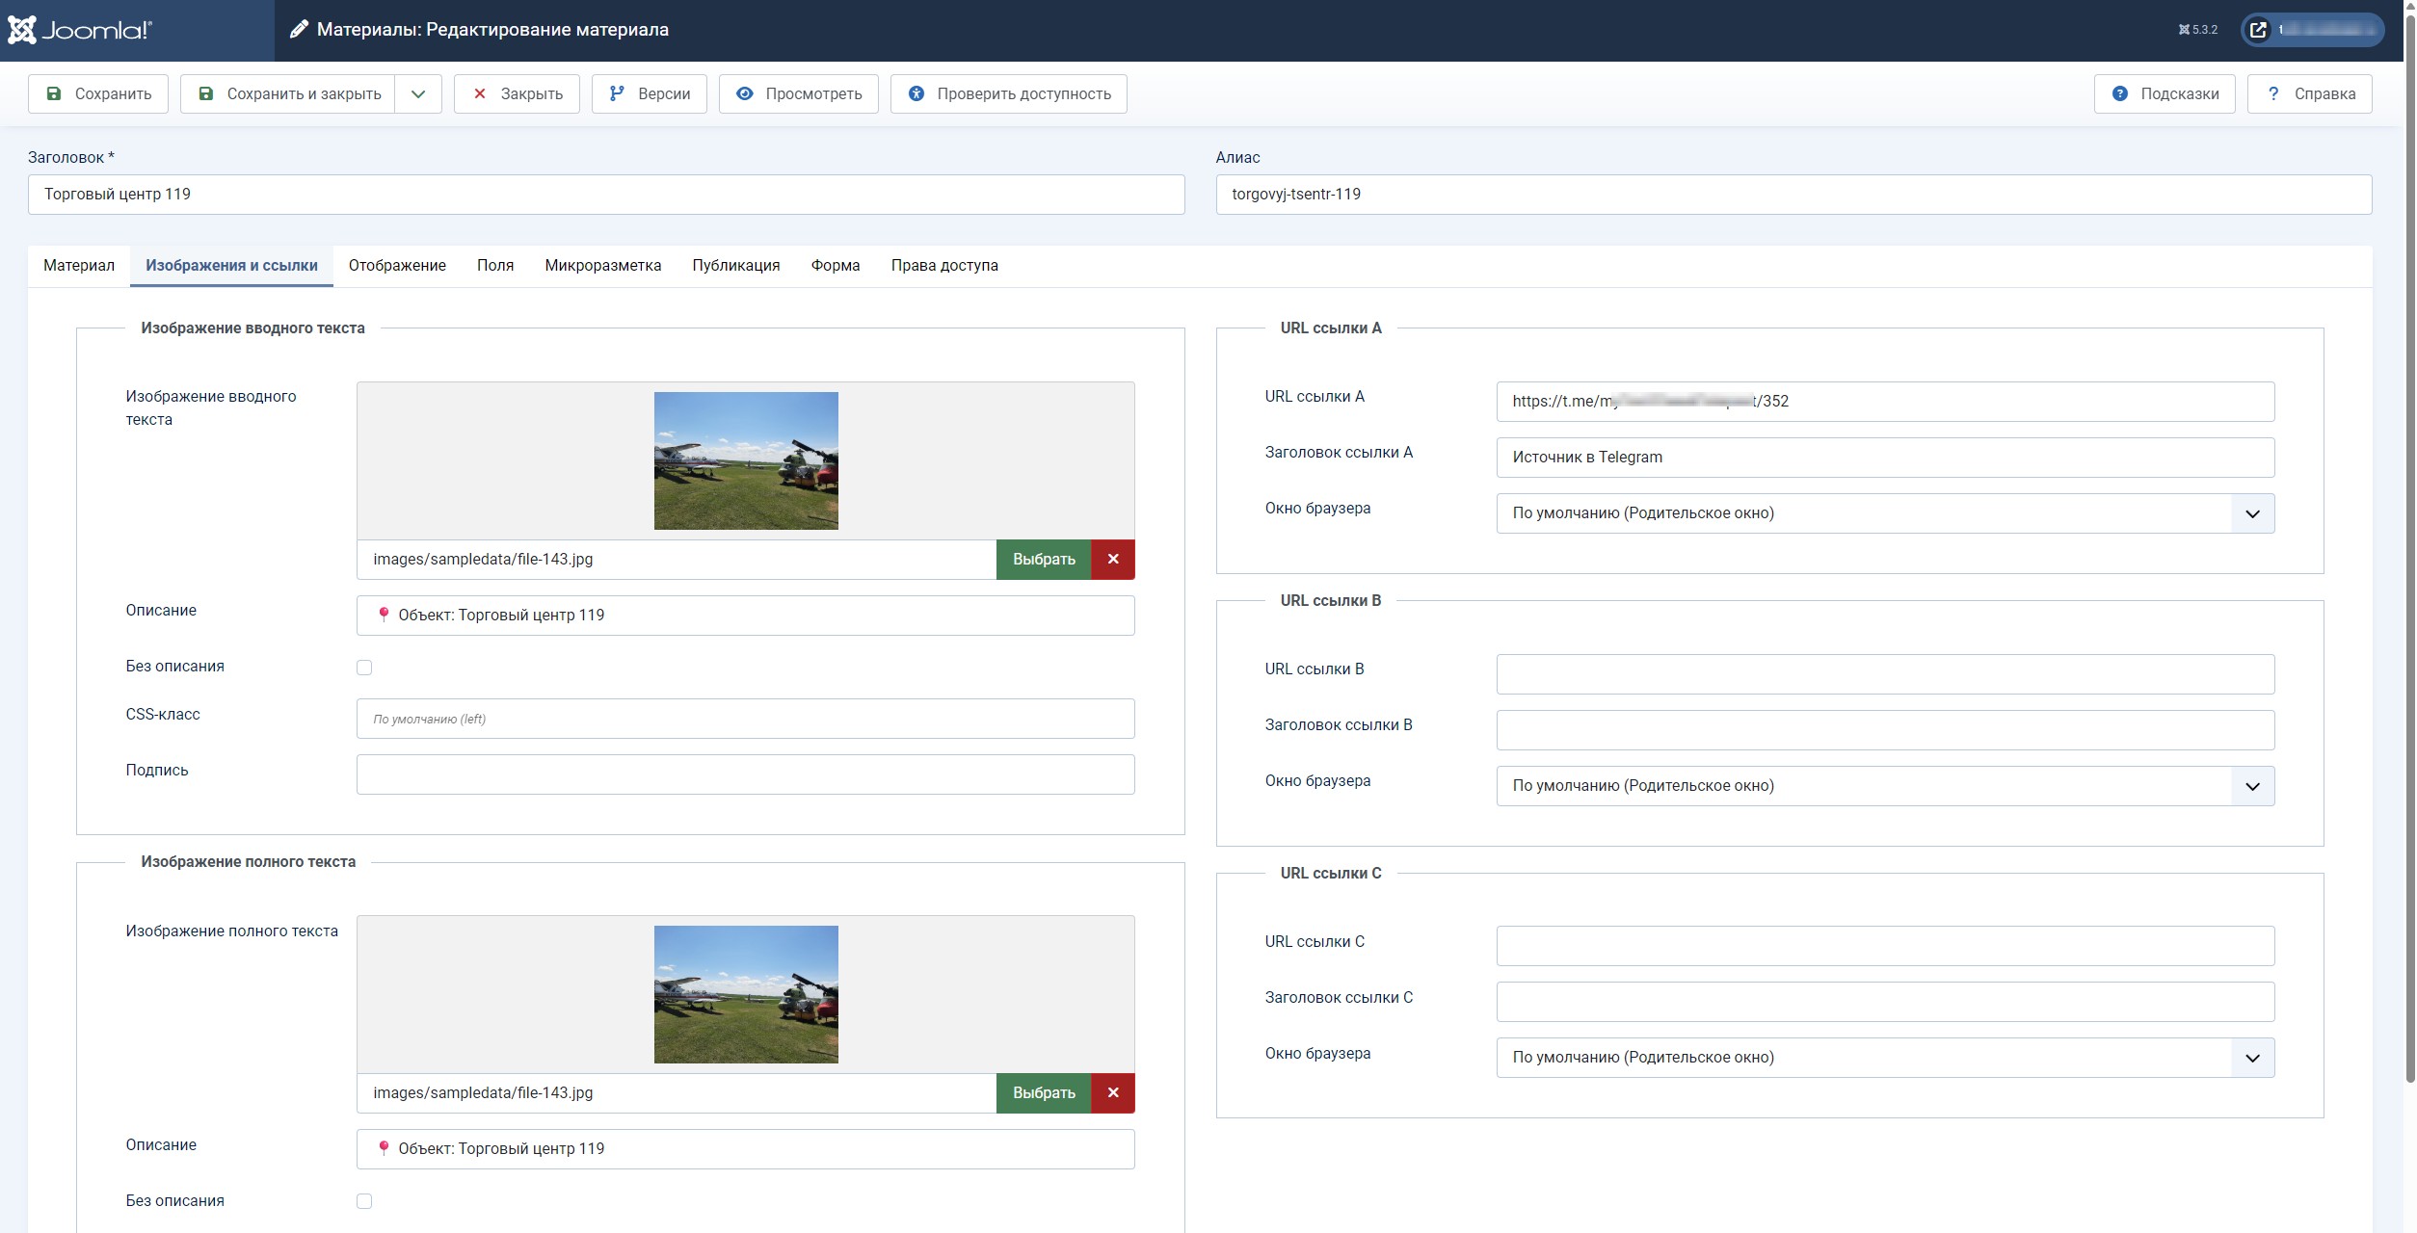Click the URL ссылки B input field
This screenshot has height=1233, width=2417.
(x=1884, y=674)
